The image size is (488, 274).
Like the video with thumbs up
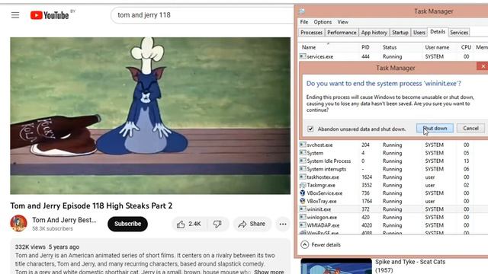(x=189, y=224)
